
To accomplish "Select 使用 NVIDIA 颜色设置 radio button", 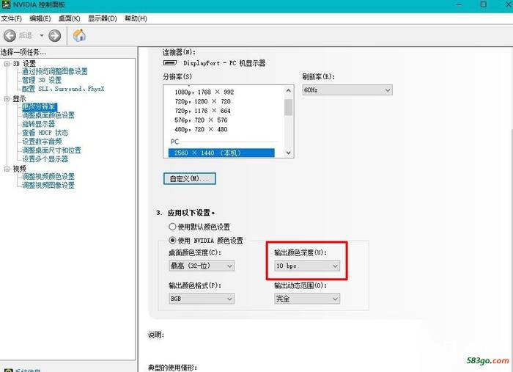I will pyautogui.click(x=172, y=240).
